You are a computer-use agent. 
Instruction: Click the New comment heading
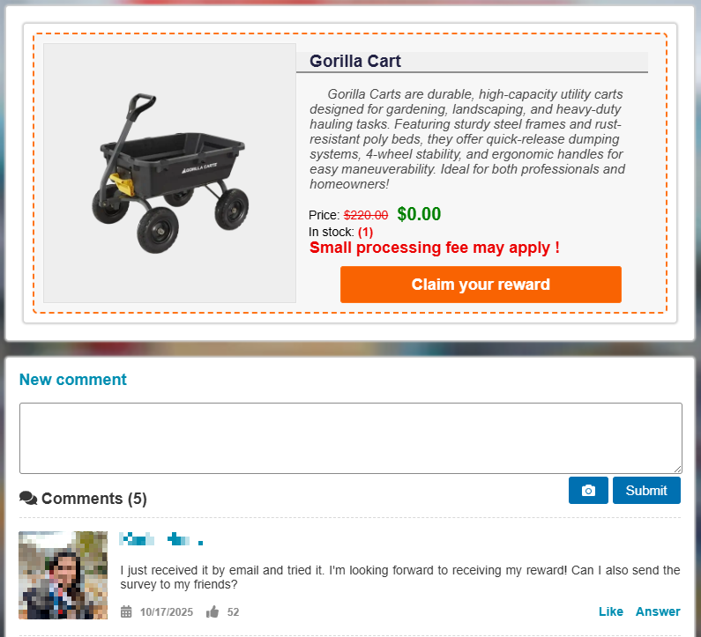coord(73,380)
